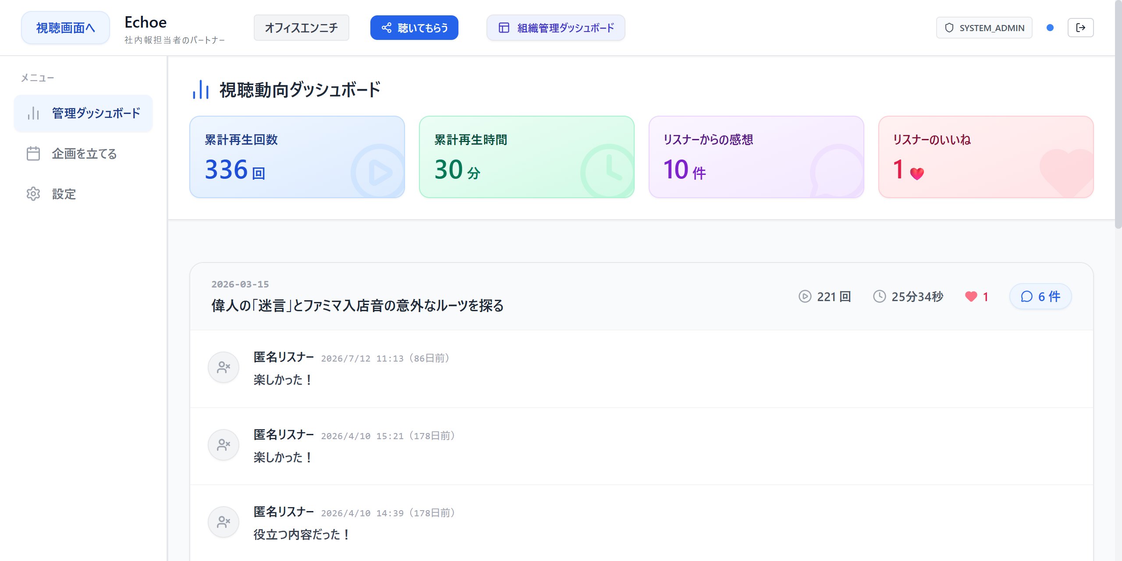Screen dimensions: 1122x561
Task: Click the gear icon beside 設定
Action: click(x=33, y=194)
